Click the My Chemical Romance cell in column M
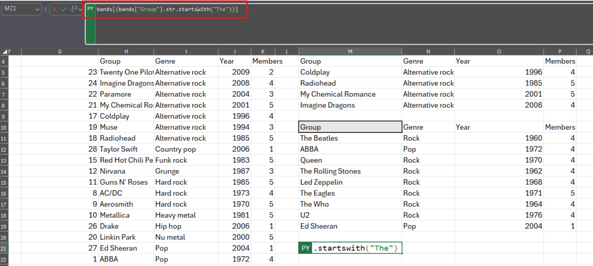Screen dimensions: 593x266 pos(350,94)
